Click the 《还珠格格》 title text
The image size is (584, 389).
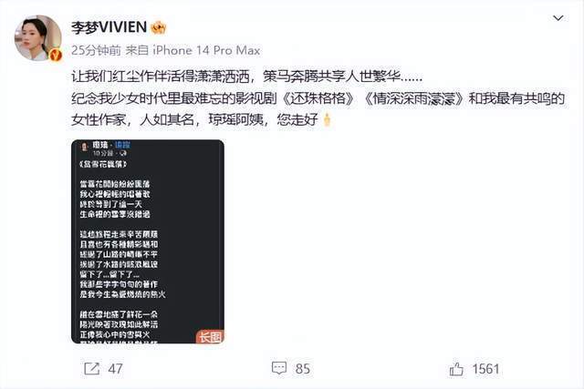tap(318, 98)
